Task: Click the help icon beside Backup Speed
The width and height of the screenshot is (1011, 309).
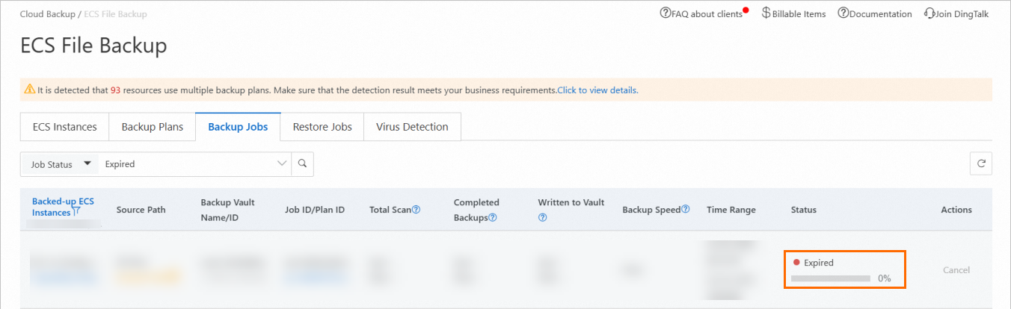Action: coord(685,210)
